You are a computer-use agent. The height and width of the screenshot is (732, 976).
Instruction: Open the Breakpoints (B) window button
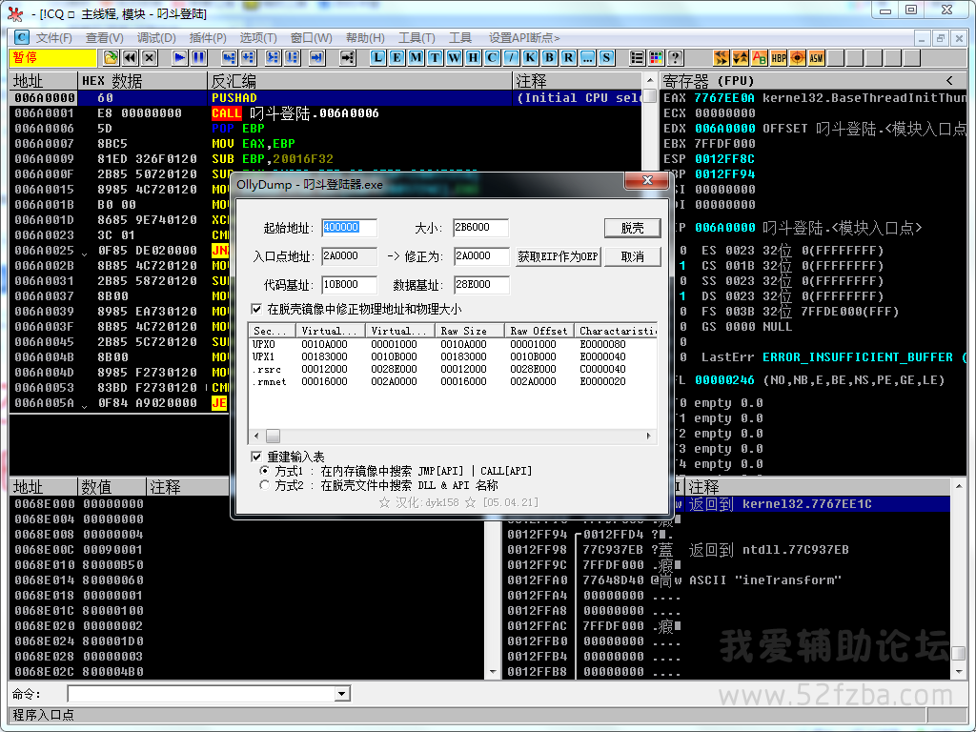point(548,58)
